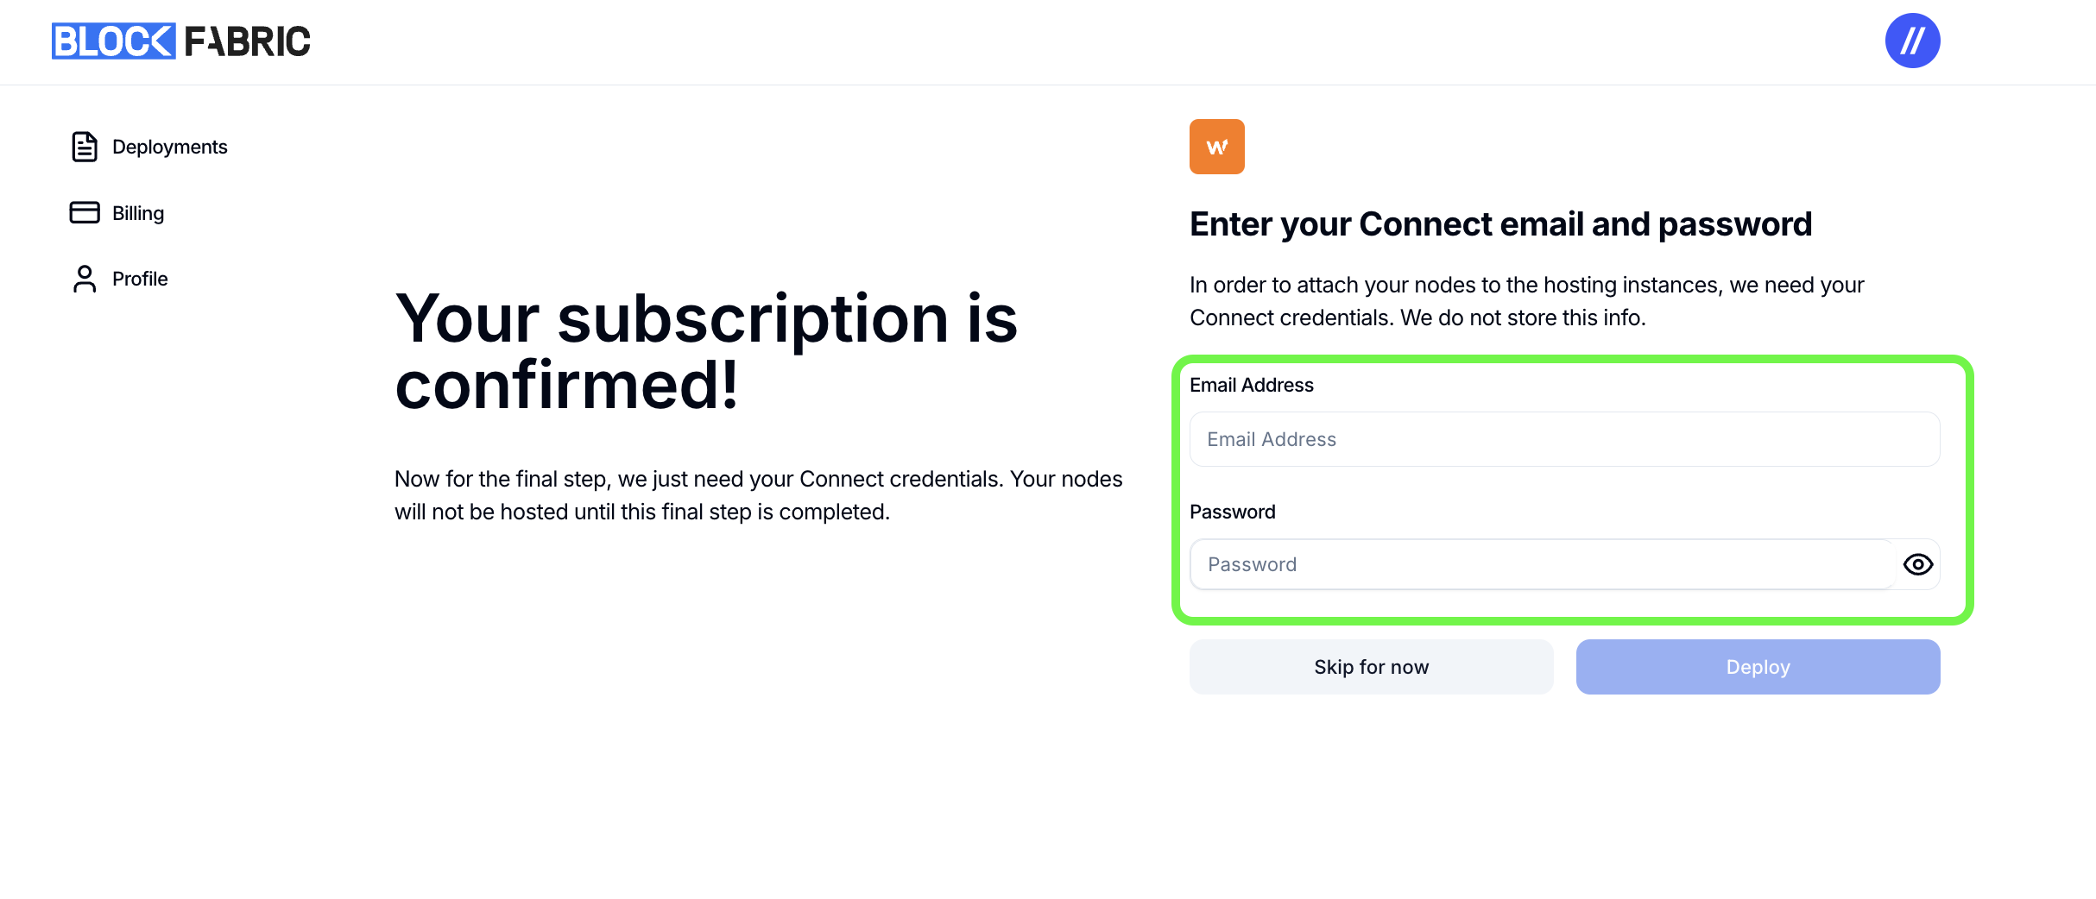Image resolution: width=2096 pixels, height=899 pixels.
Task: Open the user avatar menu
Action: (x=1912, y=41)
